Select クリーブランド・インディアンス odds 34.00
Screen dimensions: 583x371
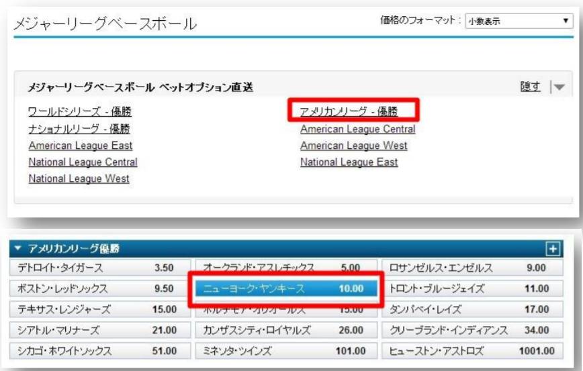point(472,330)
